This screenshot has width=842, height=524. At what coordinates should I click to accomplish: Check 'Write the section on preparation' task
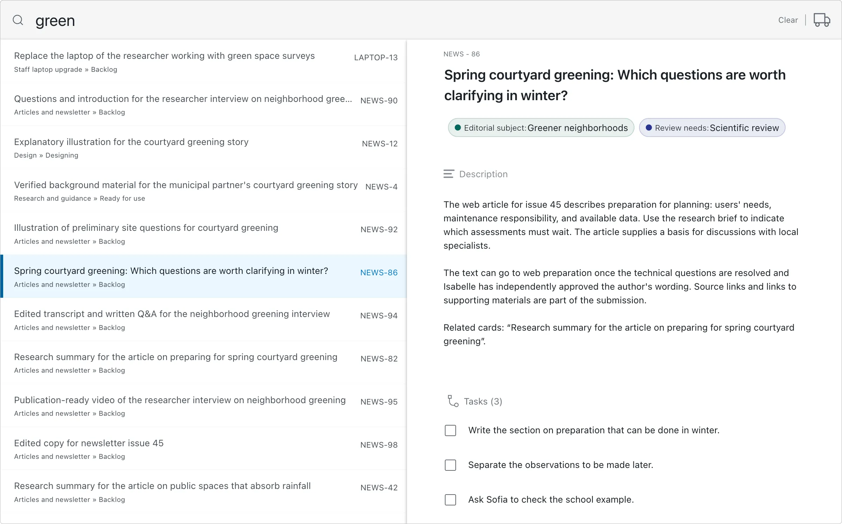[x=450, y=430]
